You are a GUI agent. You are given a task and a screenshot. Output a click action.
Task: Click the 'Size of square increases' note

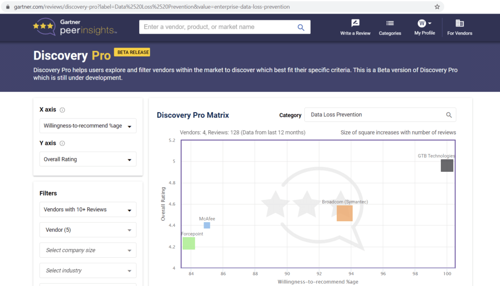pos(398,132)
